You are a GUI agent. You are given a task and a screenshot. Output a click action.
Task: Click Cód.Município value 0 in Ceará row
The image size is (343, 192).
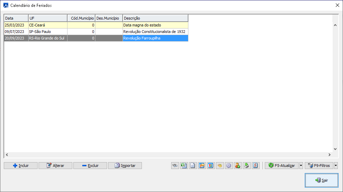(x=81, y=25)
